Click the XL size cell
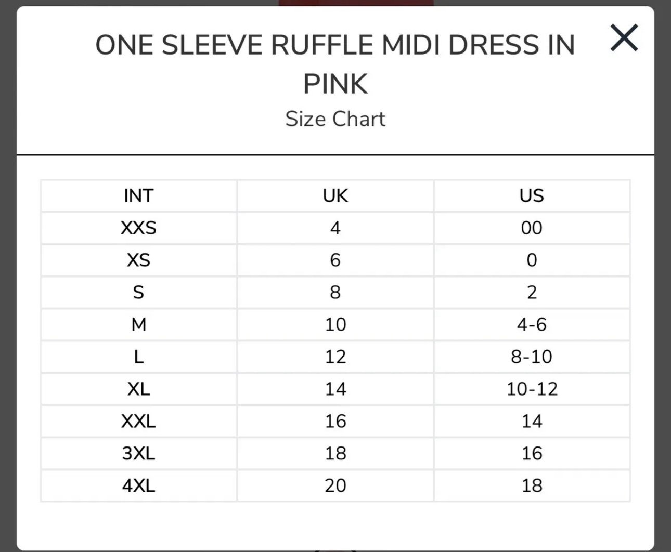Screen dimensions: 671x552 tap(139, 389)
